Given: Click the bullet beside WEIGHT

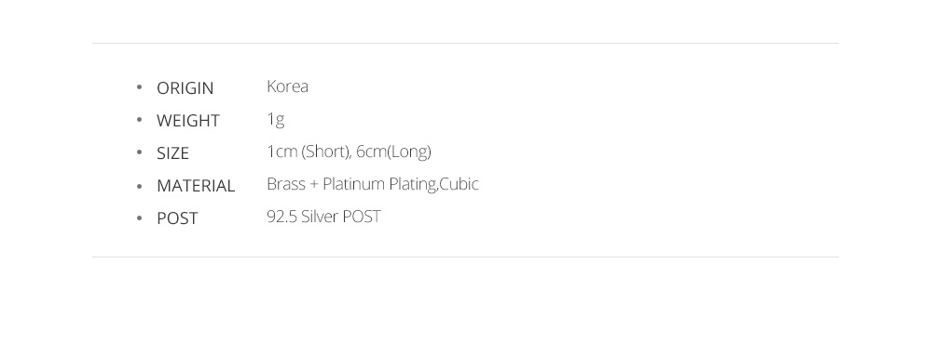Looking at the screenshot, I should [x=139, y=120].
